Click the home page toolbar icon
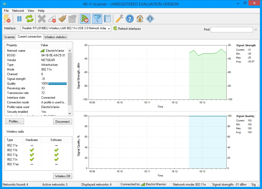Image resolution: width=262 pixels, height=189 pixels. pos(140,19)
